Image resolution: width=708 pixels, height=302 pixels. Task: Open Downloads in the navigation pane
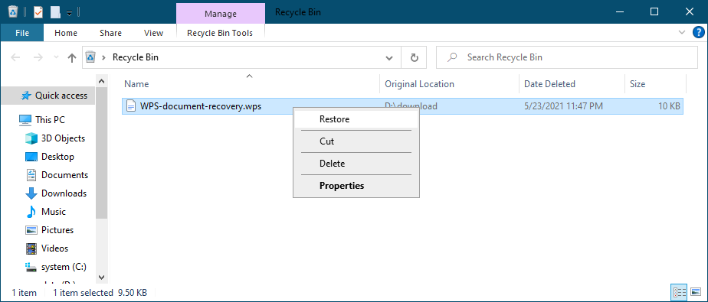64,193
